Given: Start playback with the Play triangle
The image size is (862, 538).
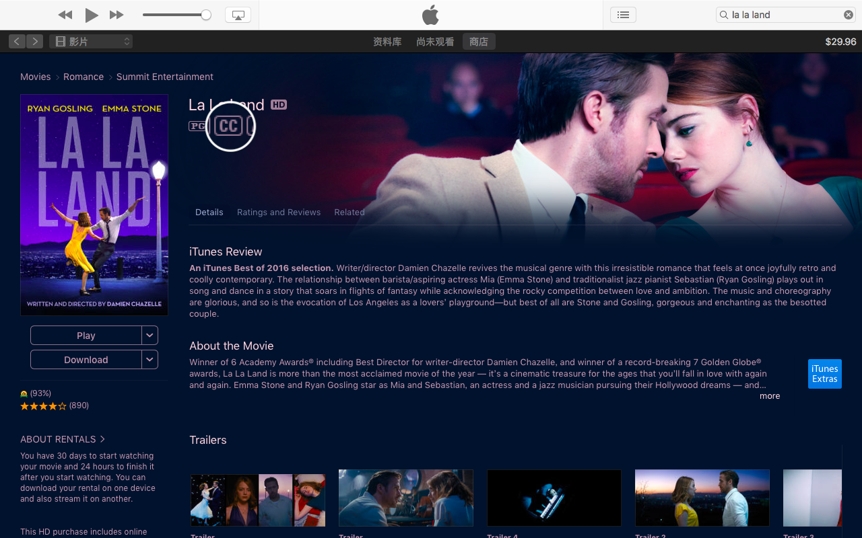Looking at the screenshot, I should [x=92, y=15].
